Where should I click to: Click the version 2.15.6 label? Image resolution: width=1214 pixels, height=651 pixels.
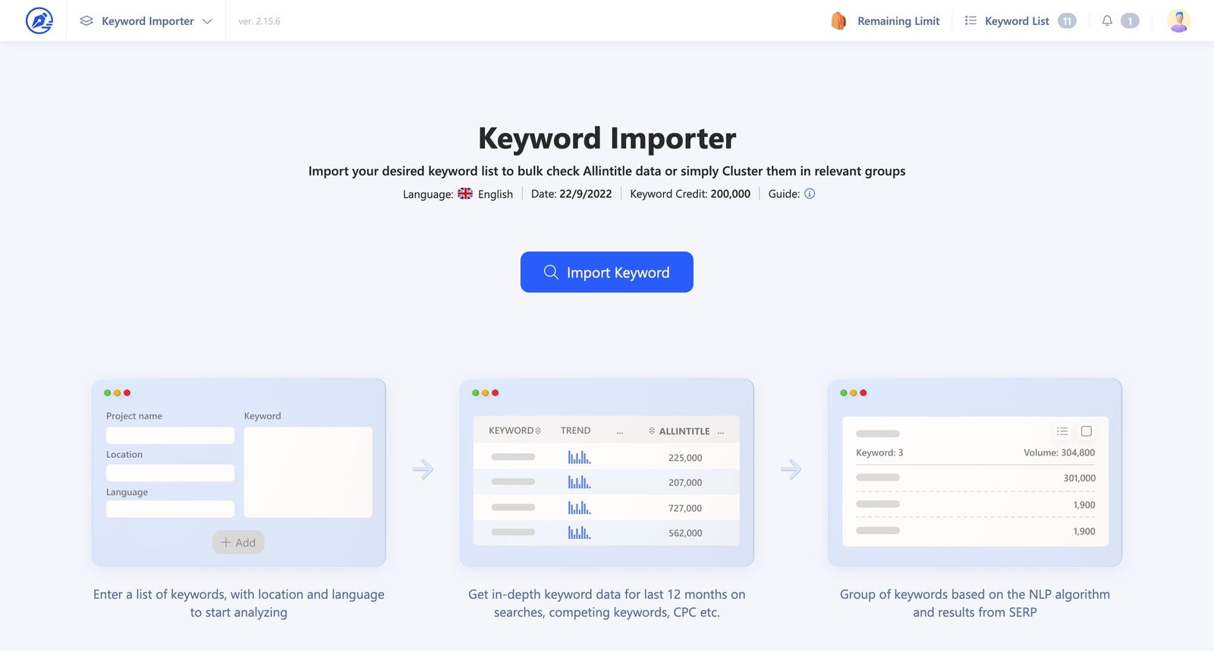[x=259, y=21]
